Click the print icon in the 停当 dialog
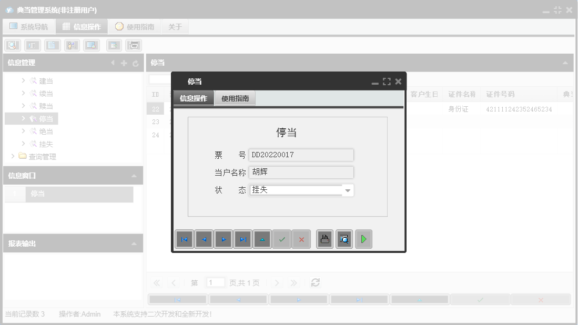The image size is (578, 325). click(325, 239)
